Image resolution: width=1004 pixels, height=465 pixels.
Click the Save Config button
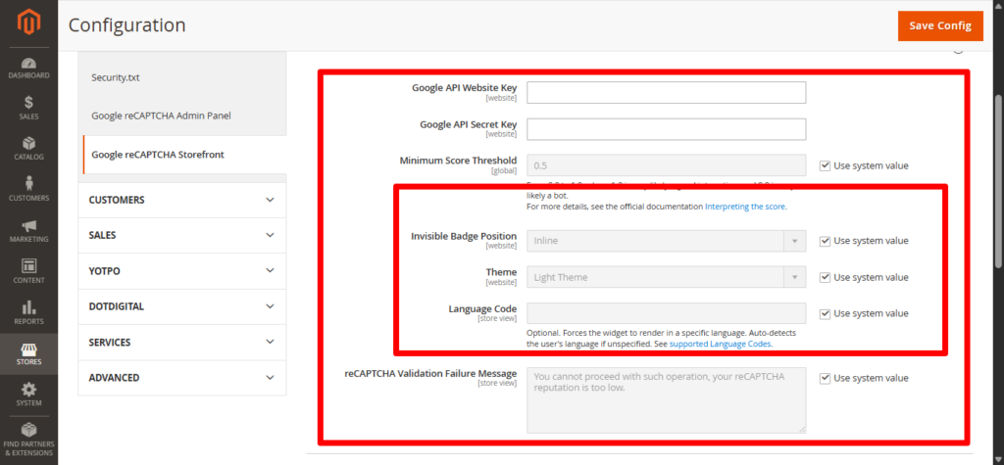point(939,25)
